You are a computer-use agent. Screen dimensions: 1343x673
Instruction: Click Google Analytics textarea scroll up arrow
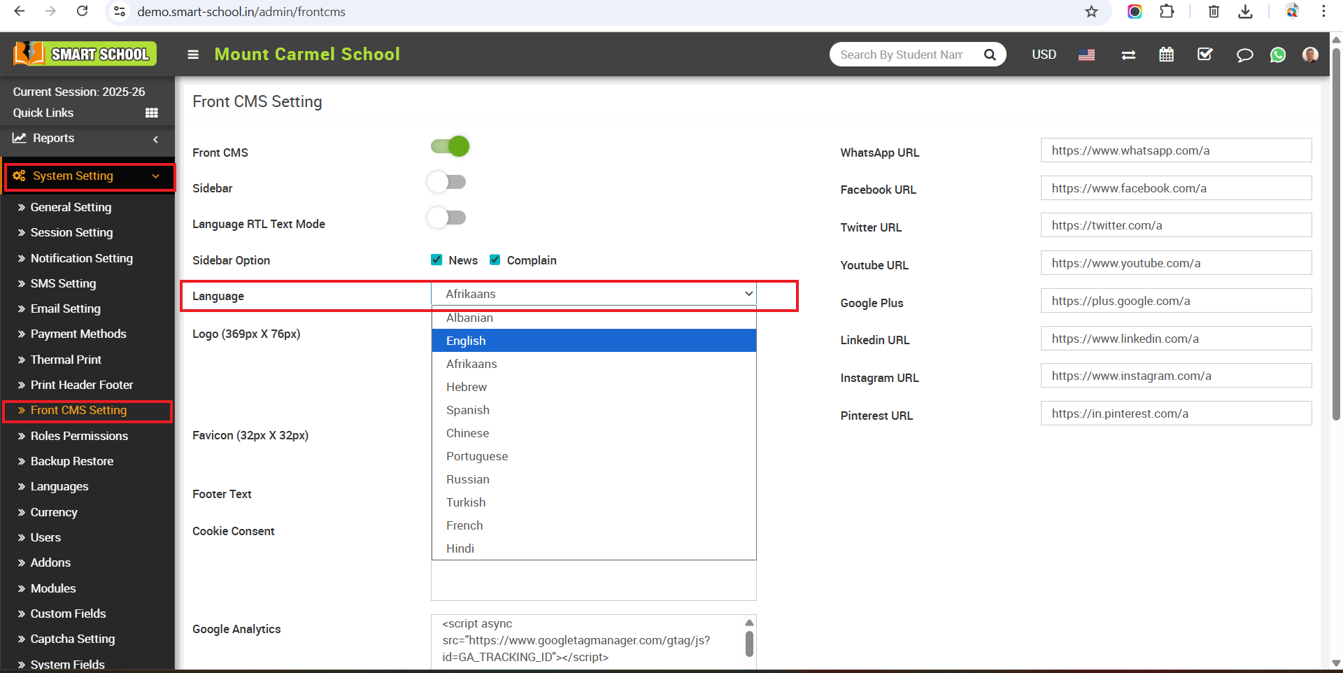[x=749, y=623]
